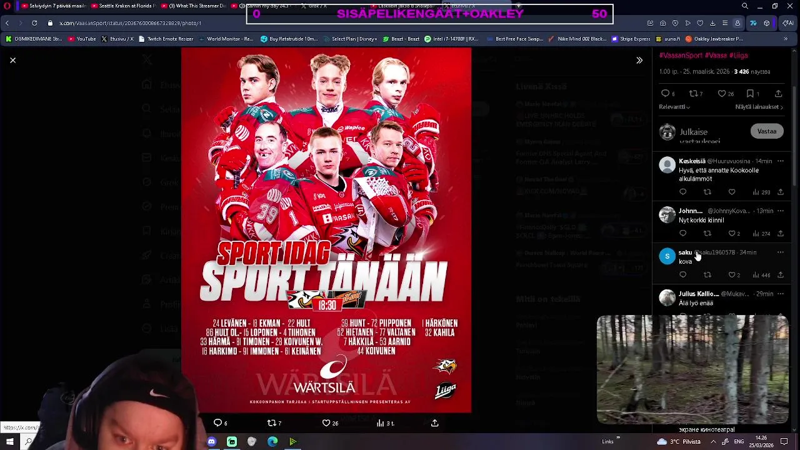
Task: Close the photo viewer with the X
Action: pyautogui.click(x=12, y=61)
